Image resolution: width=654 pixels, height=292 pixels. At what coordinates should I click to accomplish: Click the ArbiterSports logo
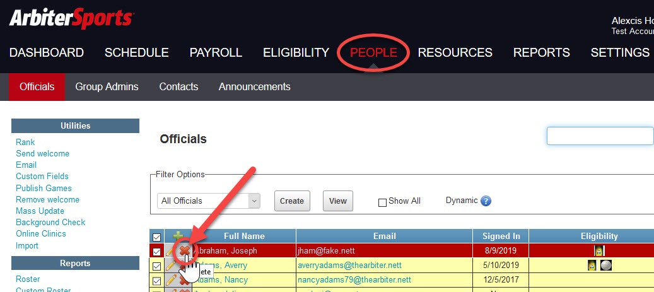pos(71,18)
